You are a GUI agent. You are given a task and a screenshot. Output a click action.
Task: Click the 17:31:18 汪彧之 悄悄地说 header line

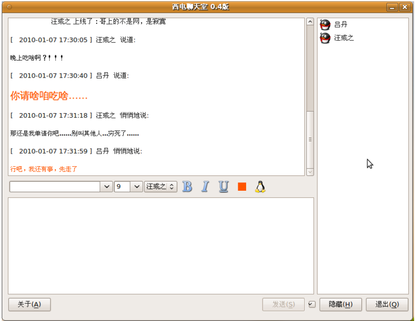tap(79, 115)
